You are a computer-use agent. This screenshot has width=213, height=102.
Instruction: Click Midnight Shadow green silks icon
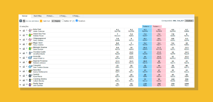(x=30, y=49)
